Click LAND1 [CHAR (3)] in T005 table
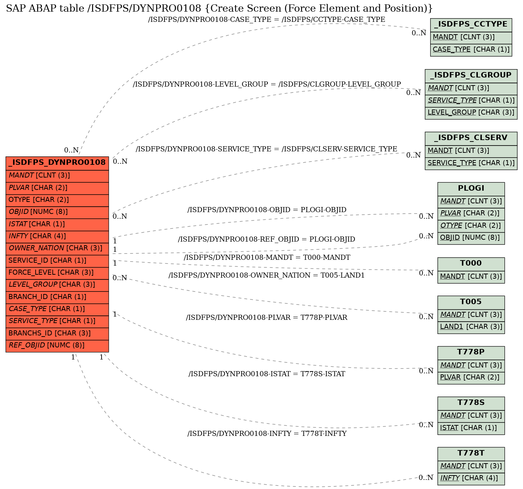Viewport: 523px width, 489px height. (471, 327)
